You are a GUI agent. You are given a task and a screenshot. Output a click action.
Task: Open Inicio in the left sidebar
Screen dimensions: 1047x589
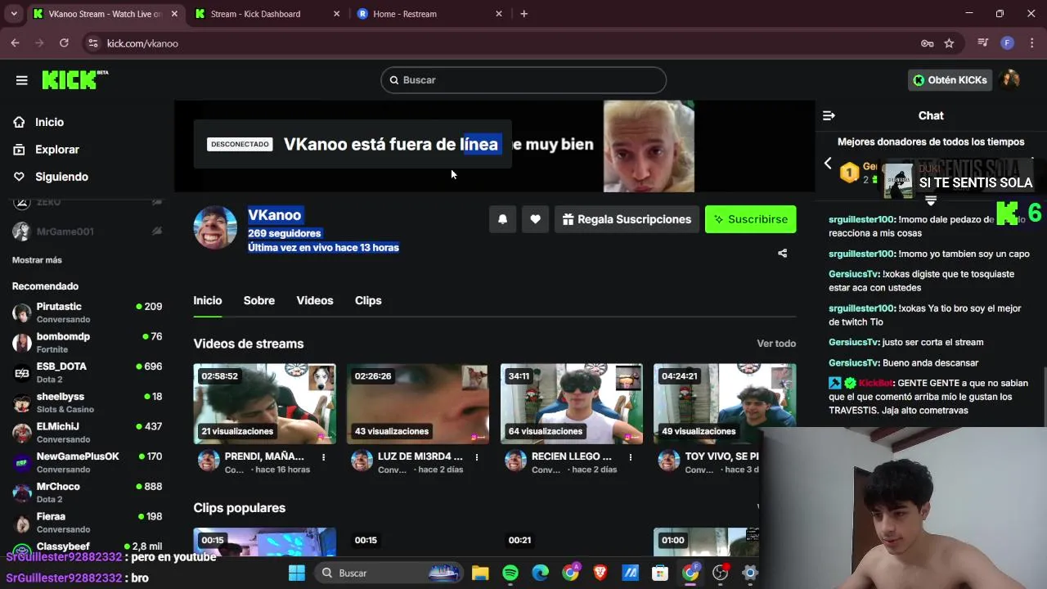[x=49, y=122]
